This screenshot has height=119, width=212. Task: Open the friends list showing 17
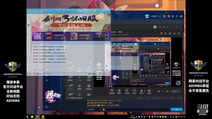(165, 16)
